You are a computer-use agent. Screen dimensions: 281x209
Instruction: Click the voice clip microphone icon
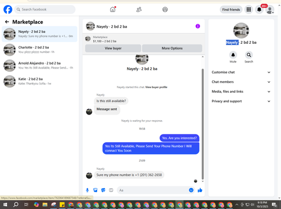(87, 190)
